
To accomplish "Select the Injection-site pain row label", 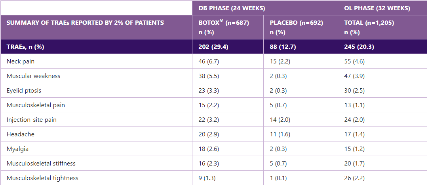I will tap(32, 120).
